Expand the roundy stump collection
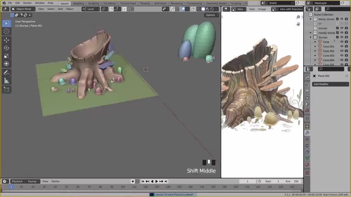 [311, 33]
